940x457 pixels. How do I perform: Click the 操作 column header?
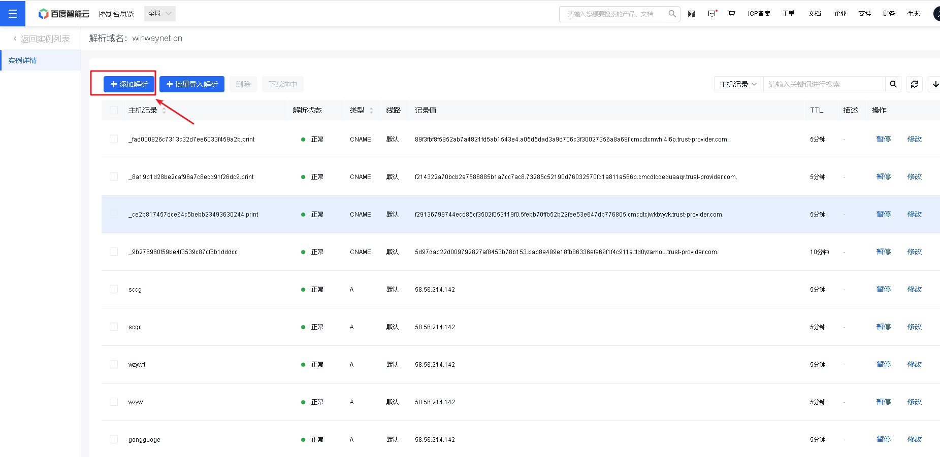[879, 110]
